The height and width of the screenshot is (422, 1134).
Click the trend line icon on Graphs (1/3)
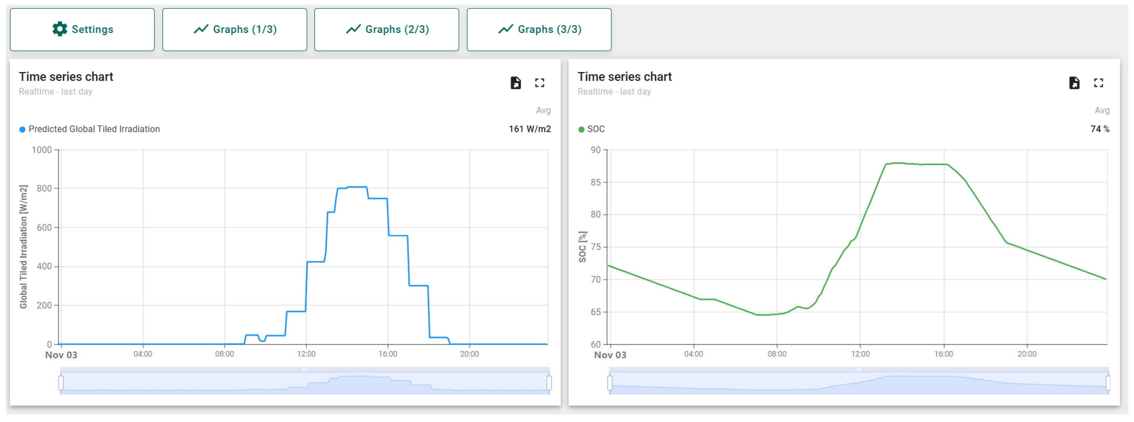click(x=201, y=29)
